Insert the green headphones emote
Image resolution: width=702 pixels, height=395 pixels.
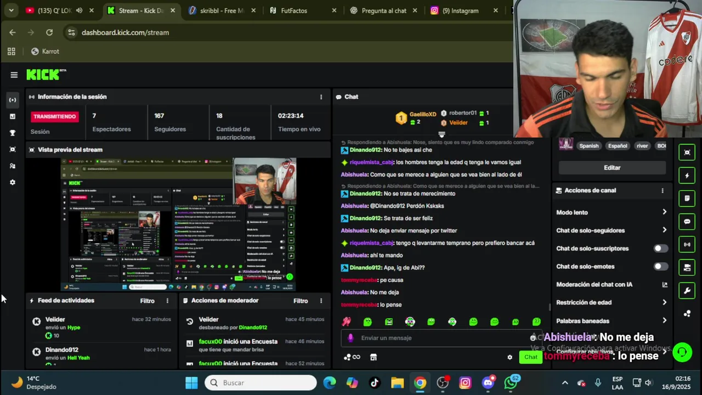pos(452,322)
